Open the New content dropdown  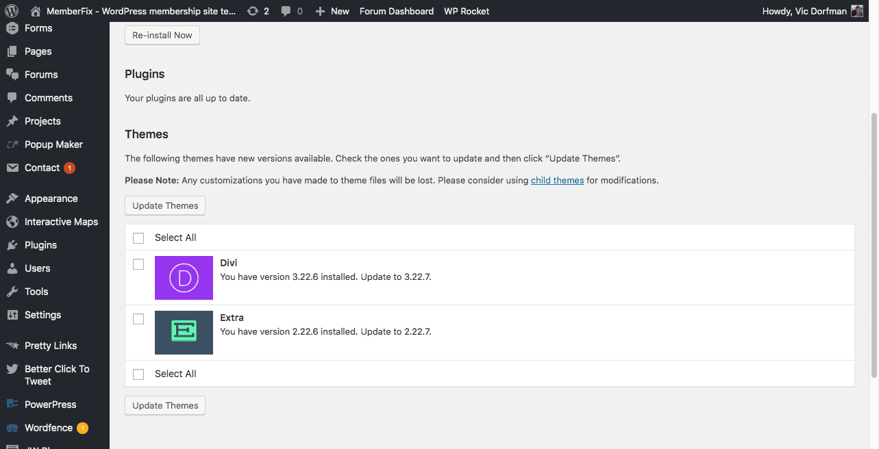pos(332,11)
